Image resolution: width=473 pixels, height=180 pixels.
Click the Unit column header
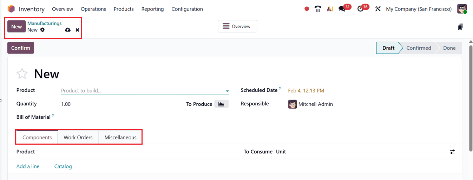pos(281,152)
